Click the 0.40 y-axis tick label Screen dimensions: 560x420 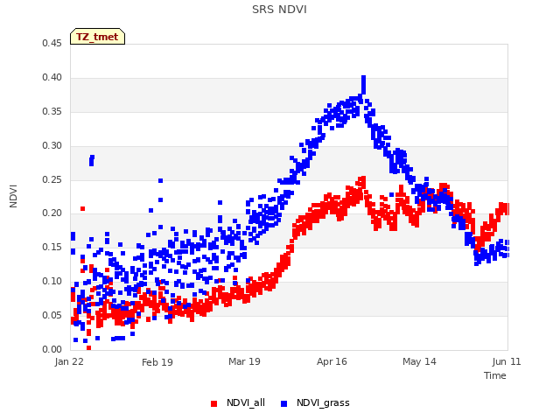click(52, 78)
